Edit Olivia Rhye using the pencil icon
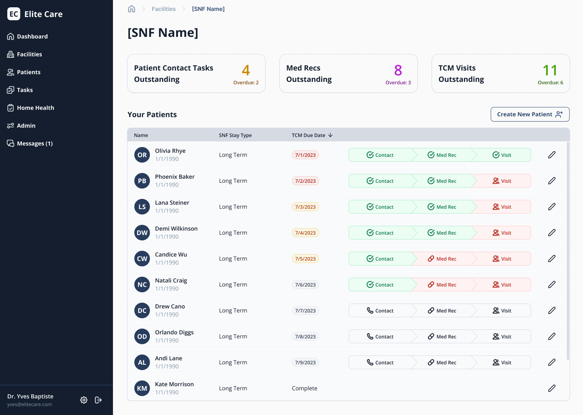Viewport: 583px width, 415px height. (552, 155)
